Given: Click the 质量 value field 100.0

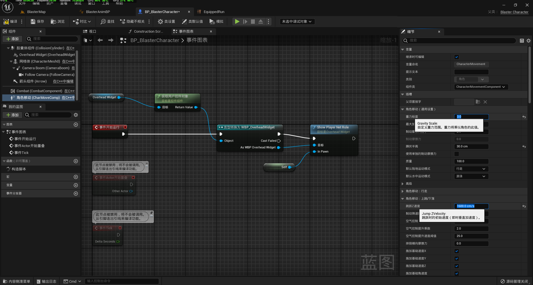Looking at the screenshot, I should 471,161.
